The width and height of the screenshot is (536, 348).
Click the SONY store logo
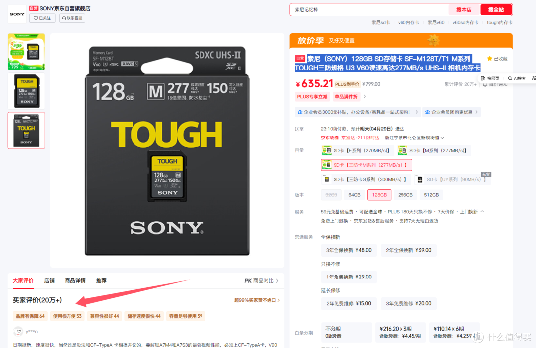(x=17, y=14)
